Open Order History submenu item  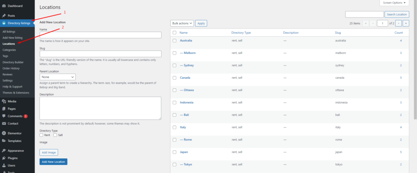pyautogui.click(x=11, y=68)
